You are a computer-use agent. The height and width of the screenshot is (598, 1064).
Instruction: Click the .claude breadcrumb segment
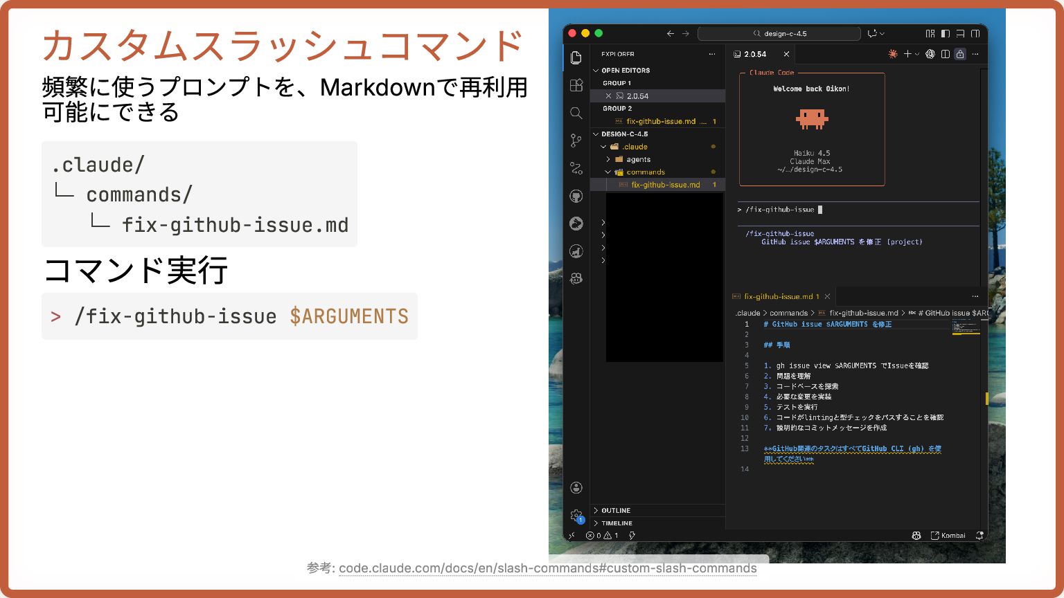pyautogui.click(x=747, y=313)
